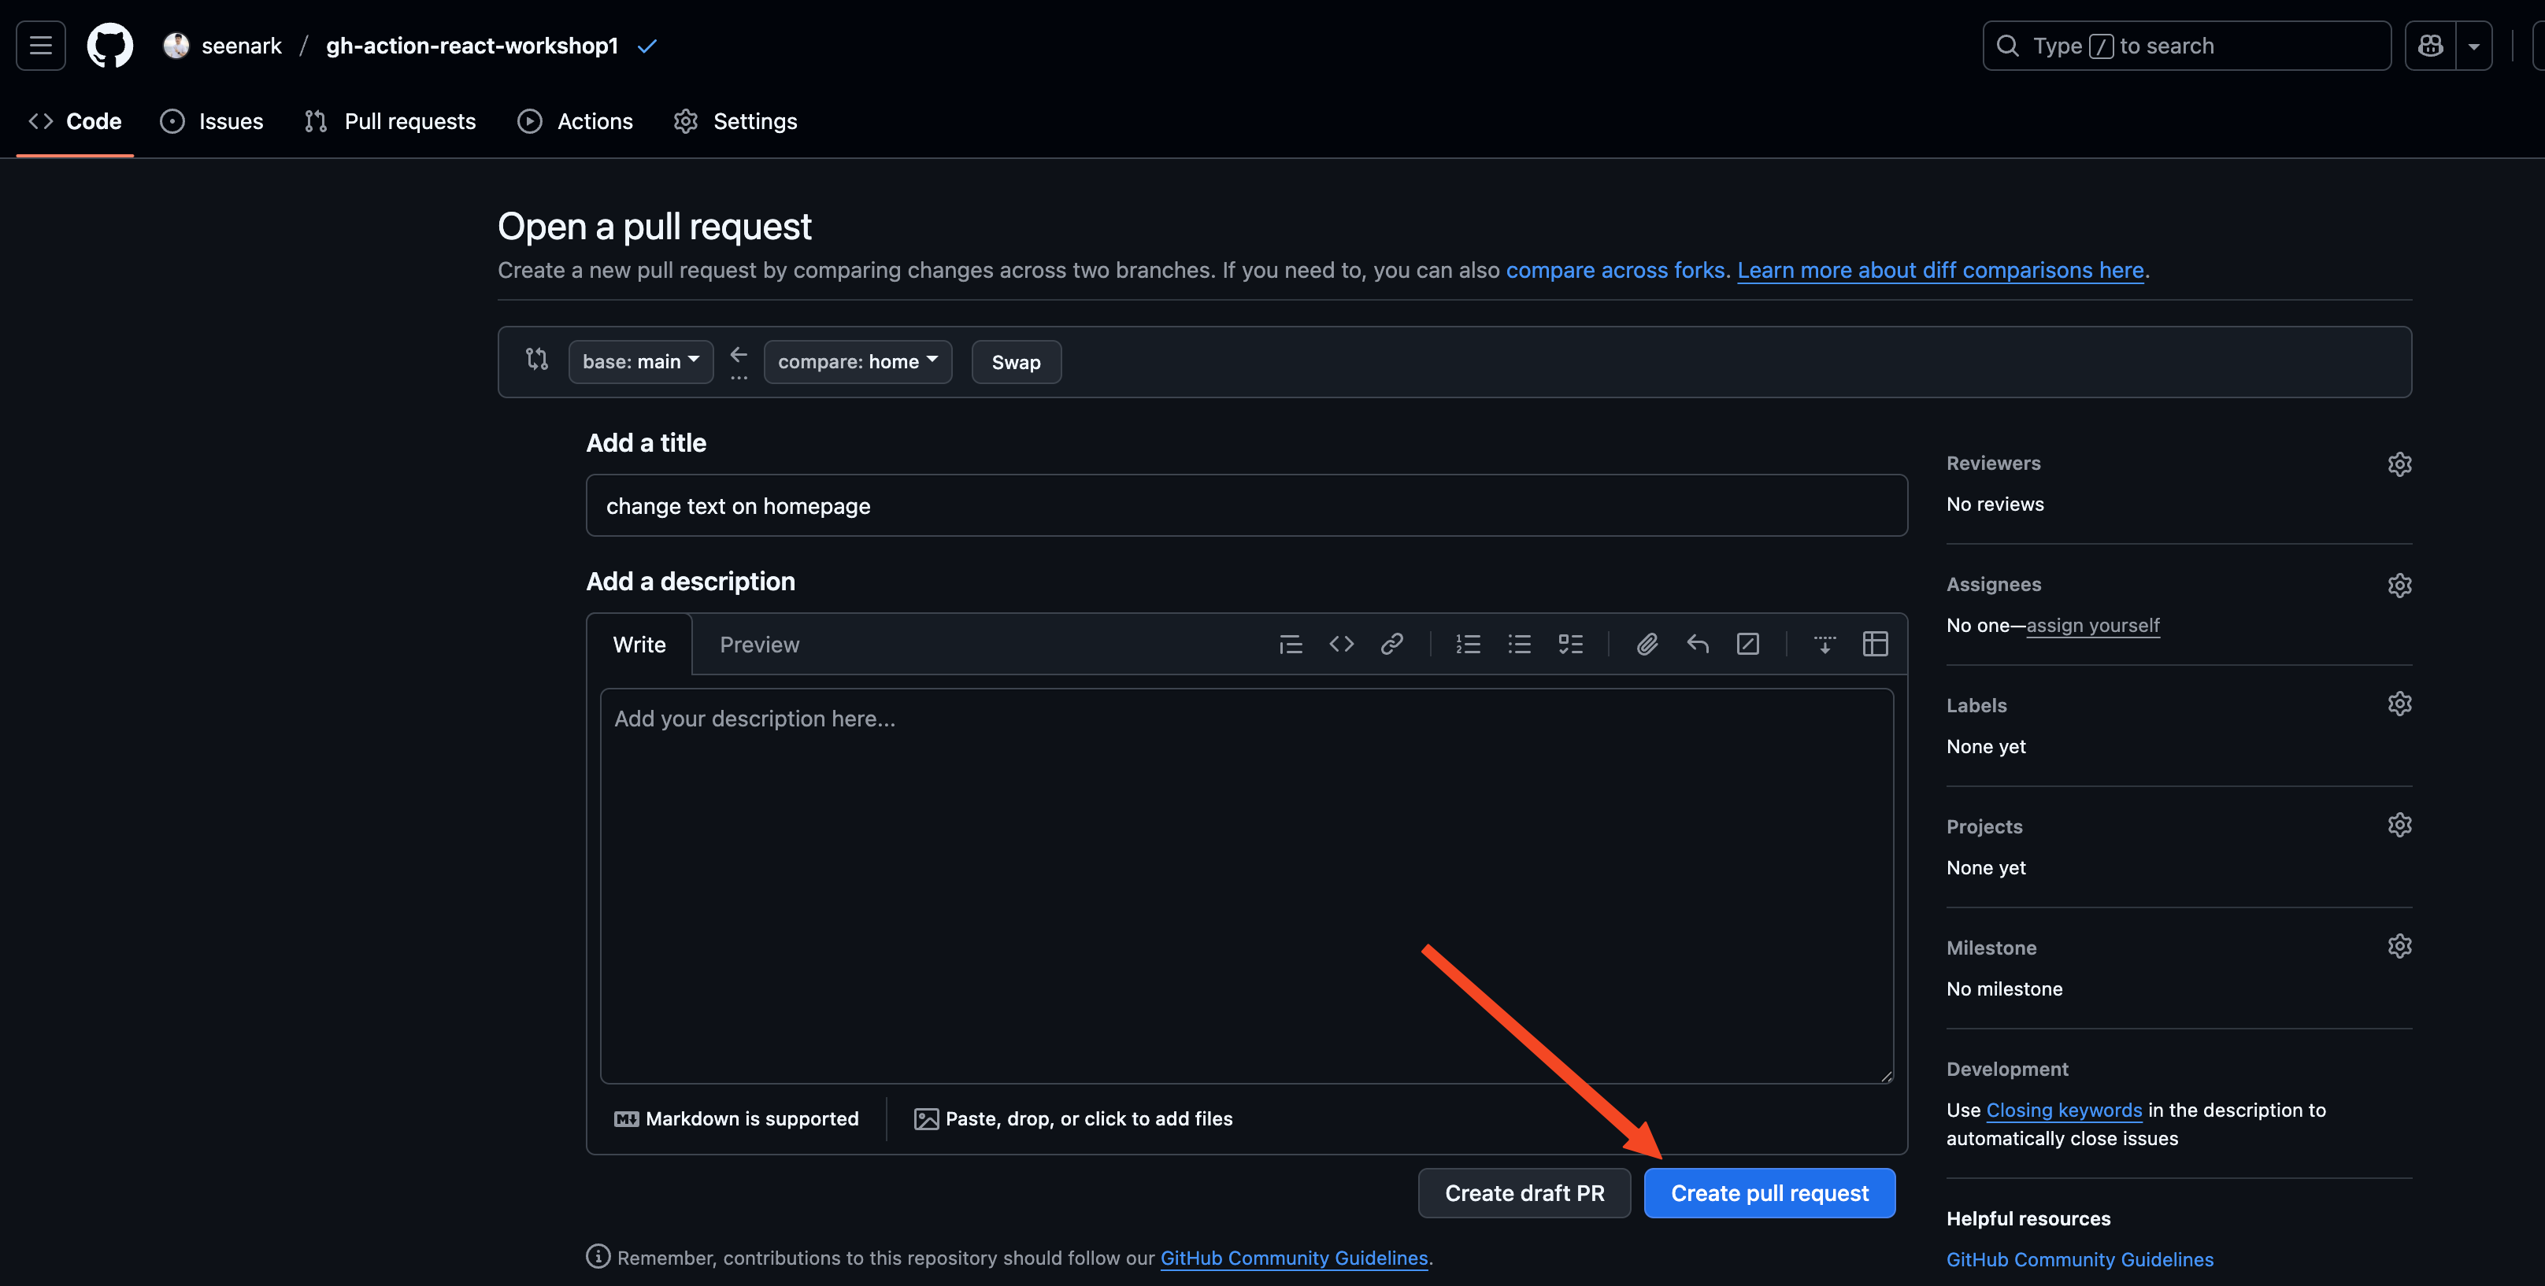Viewport: 2545px width, 1286px height.
Task: Open the Labels settings gear
Action: (x=2399, y=704)
